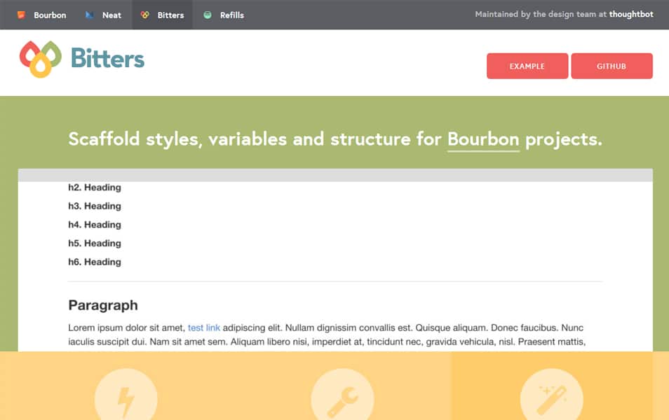Click the magic wand feature icon
The height and width of the screenshot is (420, 669).
pos(552,395)
